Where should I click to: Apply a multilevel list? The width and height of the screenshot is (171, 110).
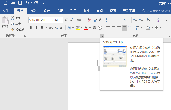pos(125,20)
